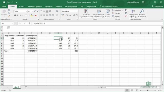Click the zoom slider handle
Image resolution: width=164 pixels, height=92 pixels.
click(148, 90)
